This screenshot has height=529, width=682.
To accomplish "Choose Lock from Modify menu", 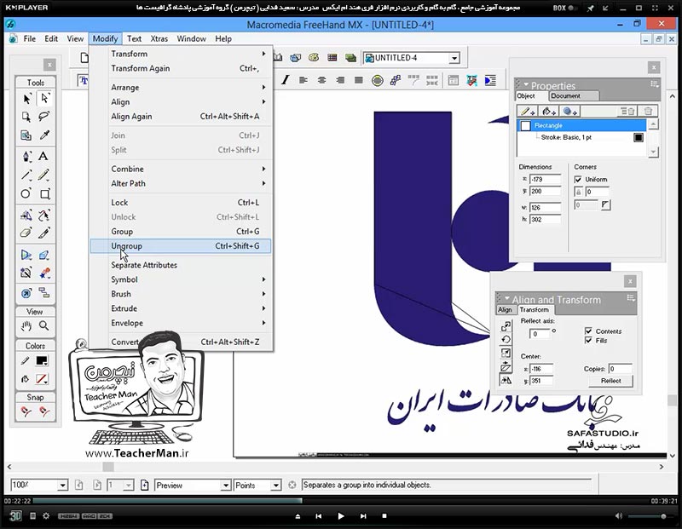I will [x=181, y=203].
